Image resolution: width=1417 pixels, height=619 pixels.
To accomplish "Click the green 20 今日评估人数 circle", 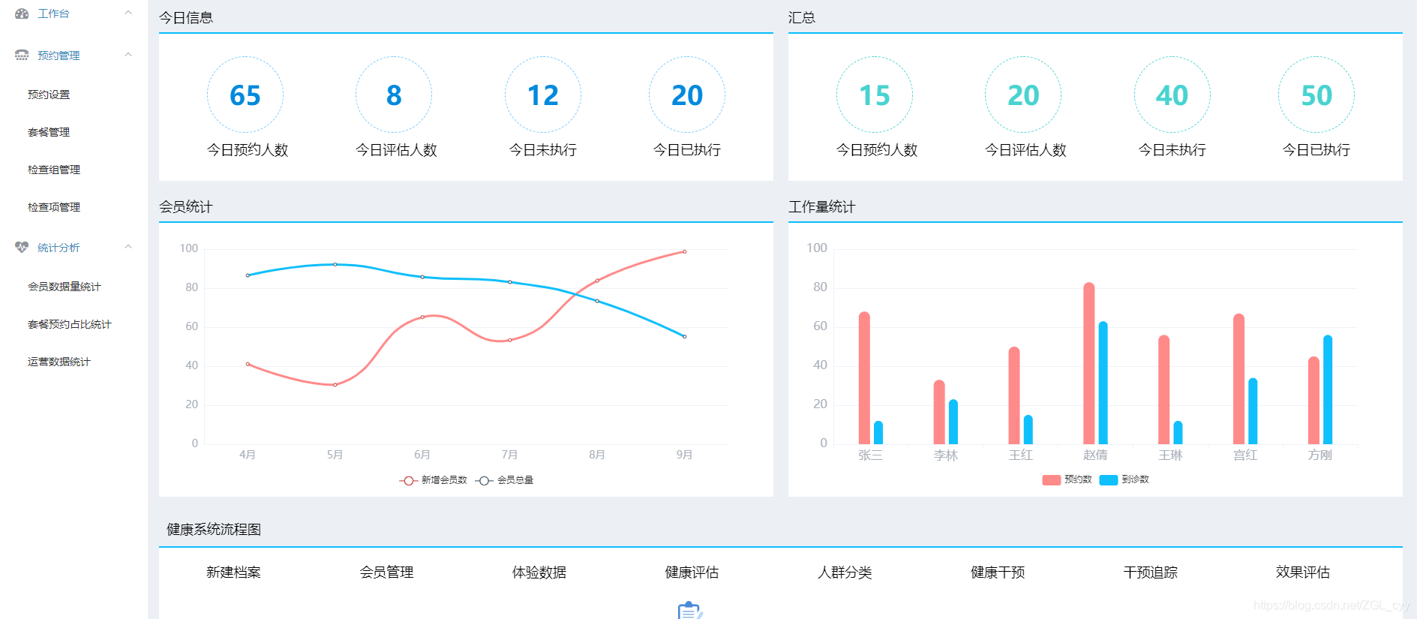I will click(x=1023, y=95).
